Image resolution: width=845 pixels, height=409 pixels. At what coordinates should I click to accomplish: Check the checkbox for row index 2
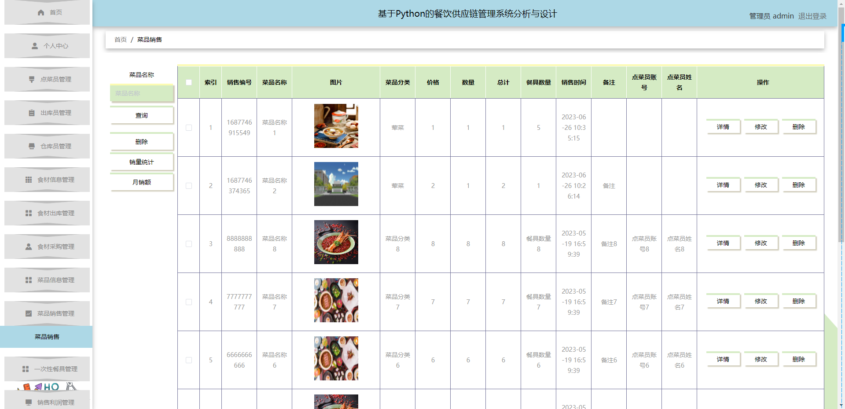[x=189, y=186]
